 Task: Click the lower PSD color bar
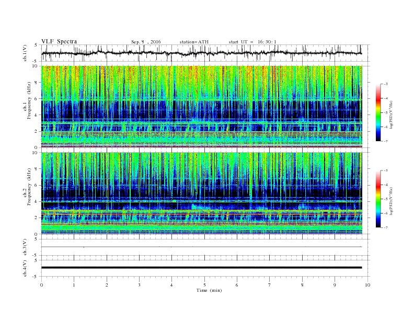(x=378, y=199)
